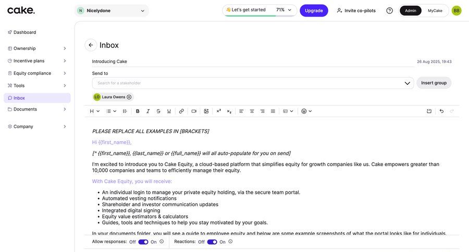This screenshot has width=469, height=252.
Task: Click the Insert group button
Action: [x=434, y=83]
